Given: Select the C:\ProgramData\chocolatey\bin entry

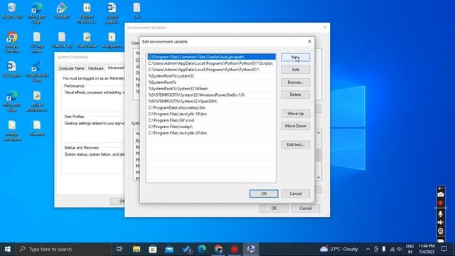Looking at the screenshot, I should tap(211, 107).
